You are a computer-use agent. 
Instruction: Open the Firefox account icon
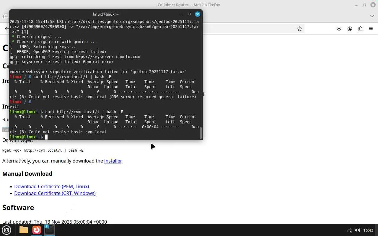pyautogui.click(x=350, y=29)
